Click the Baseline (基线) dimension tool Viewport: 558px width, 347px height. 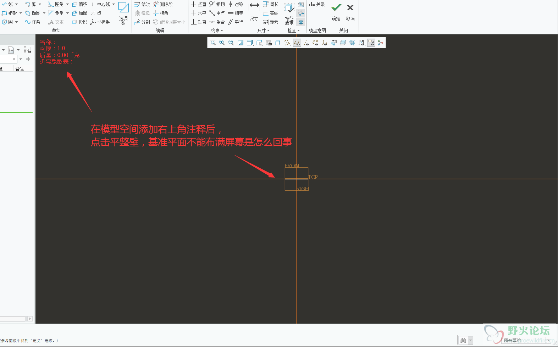pos(271,13)
